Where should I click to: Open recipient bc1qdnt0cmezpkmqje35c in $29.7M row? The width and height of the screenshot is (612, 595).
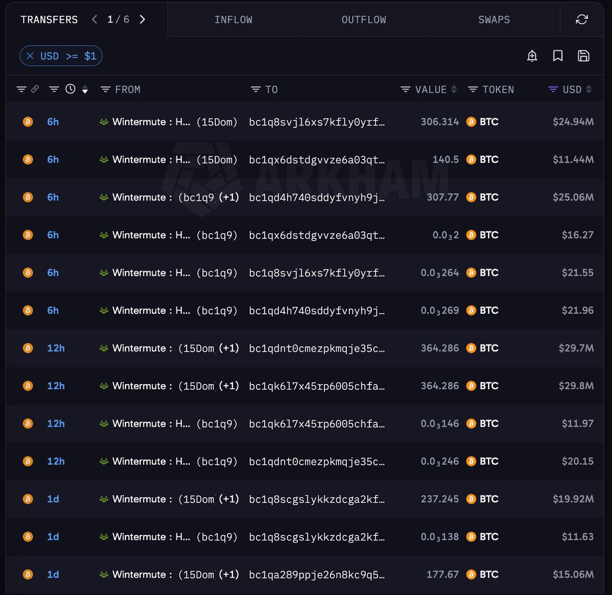point(317,348)
